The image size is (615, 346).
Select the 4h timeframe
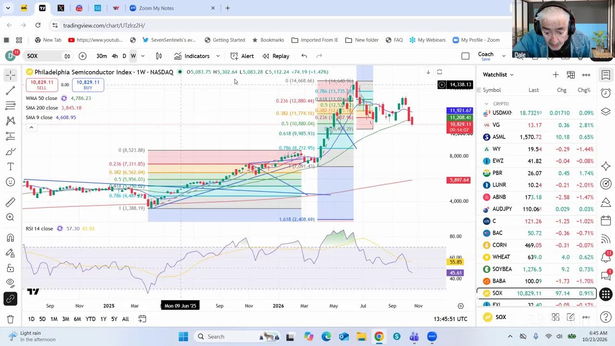pos(115,56)
